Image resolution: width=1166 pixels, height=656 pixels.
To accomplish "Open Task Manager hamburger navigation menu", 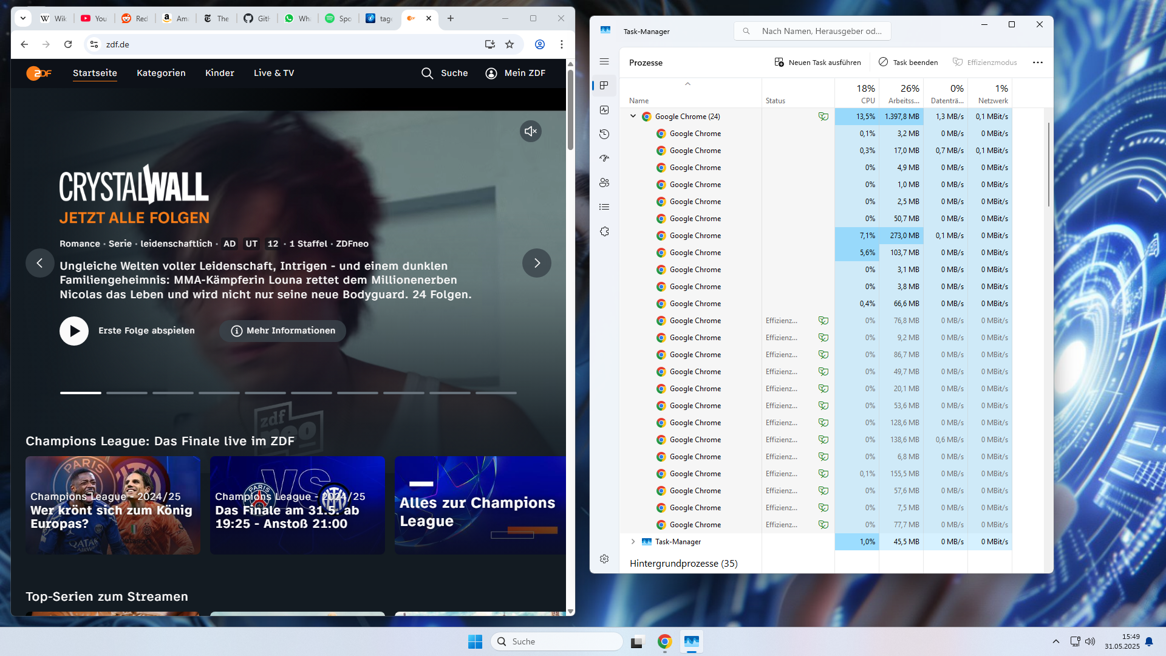I will coord(604,61).
